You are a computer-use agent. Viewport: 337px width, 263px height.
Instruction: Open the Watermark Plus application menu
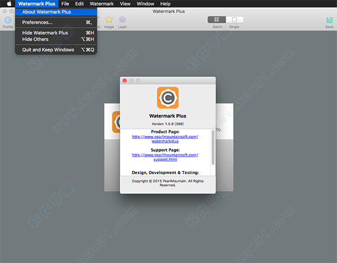click(x=37, y=4)
